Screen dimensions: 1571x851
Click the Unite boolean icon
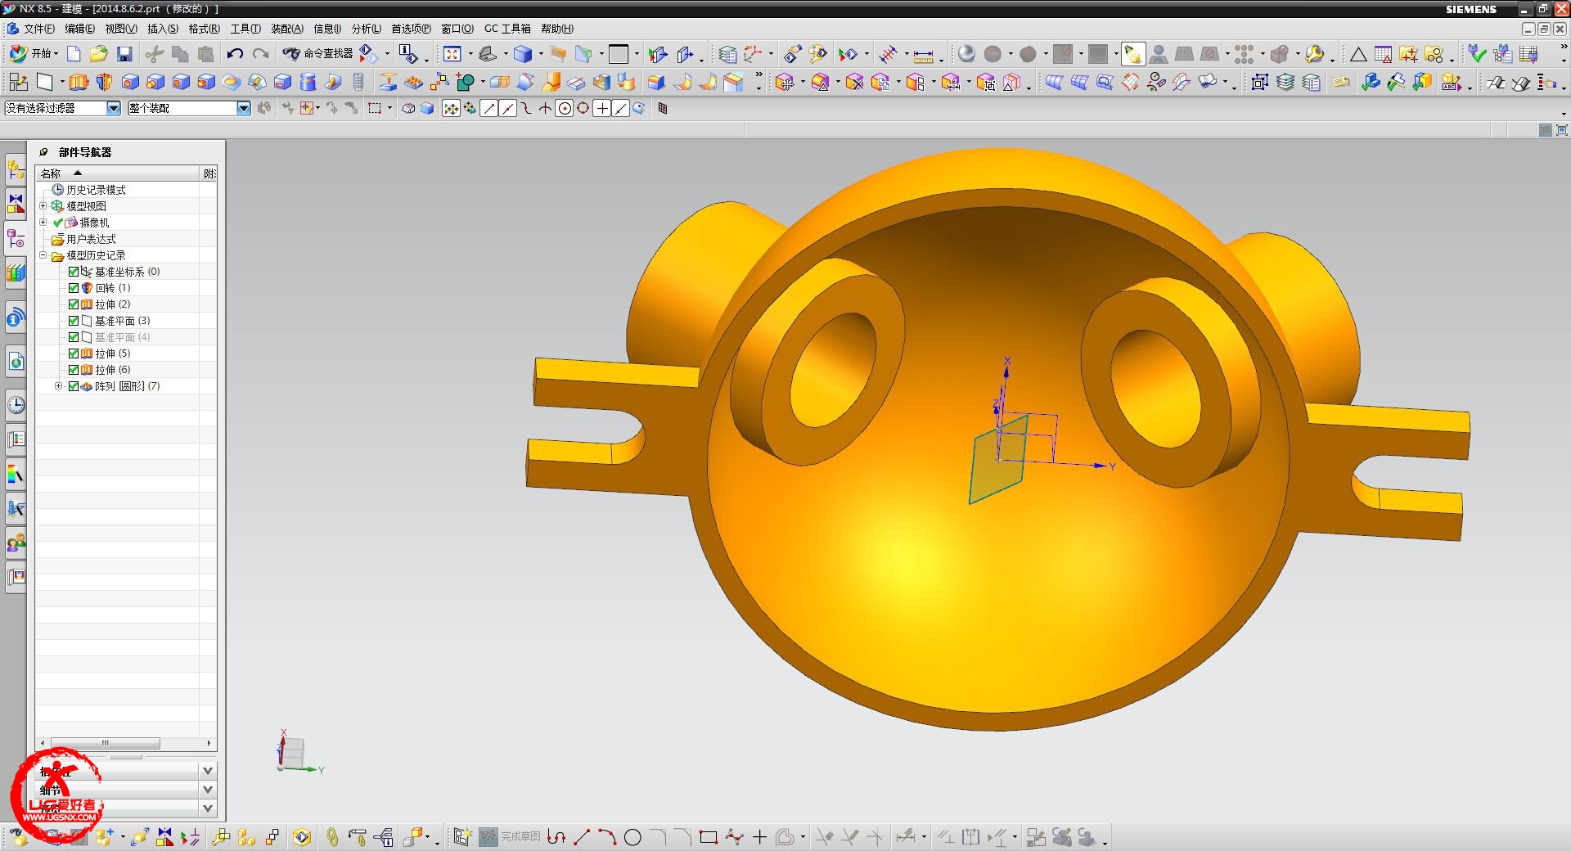[x=466, y=82]
